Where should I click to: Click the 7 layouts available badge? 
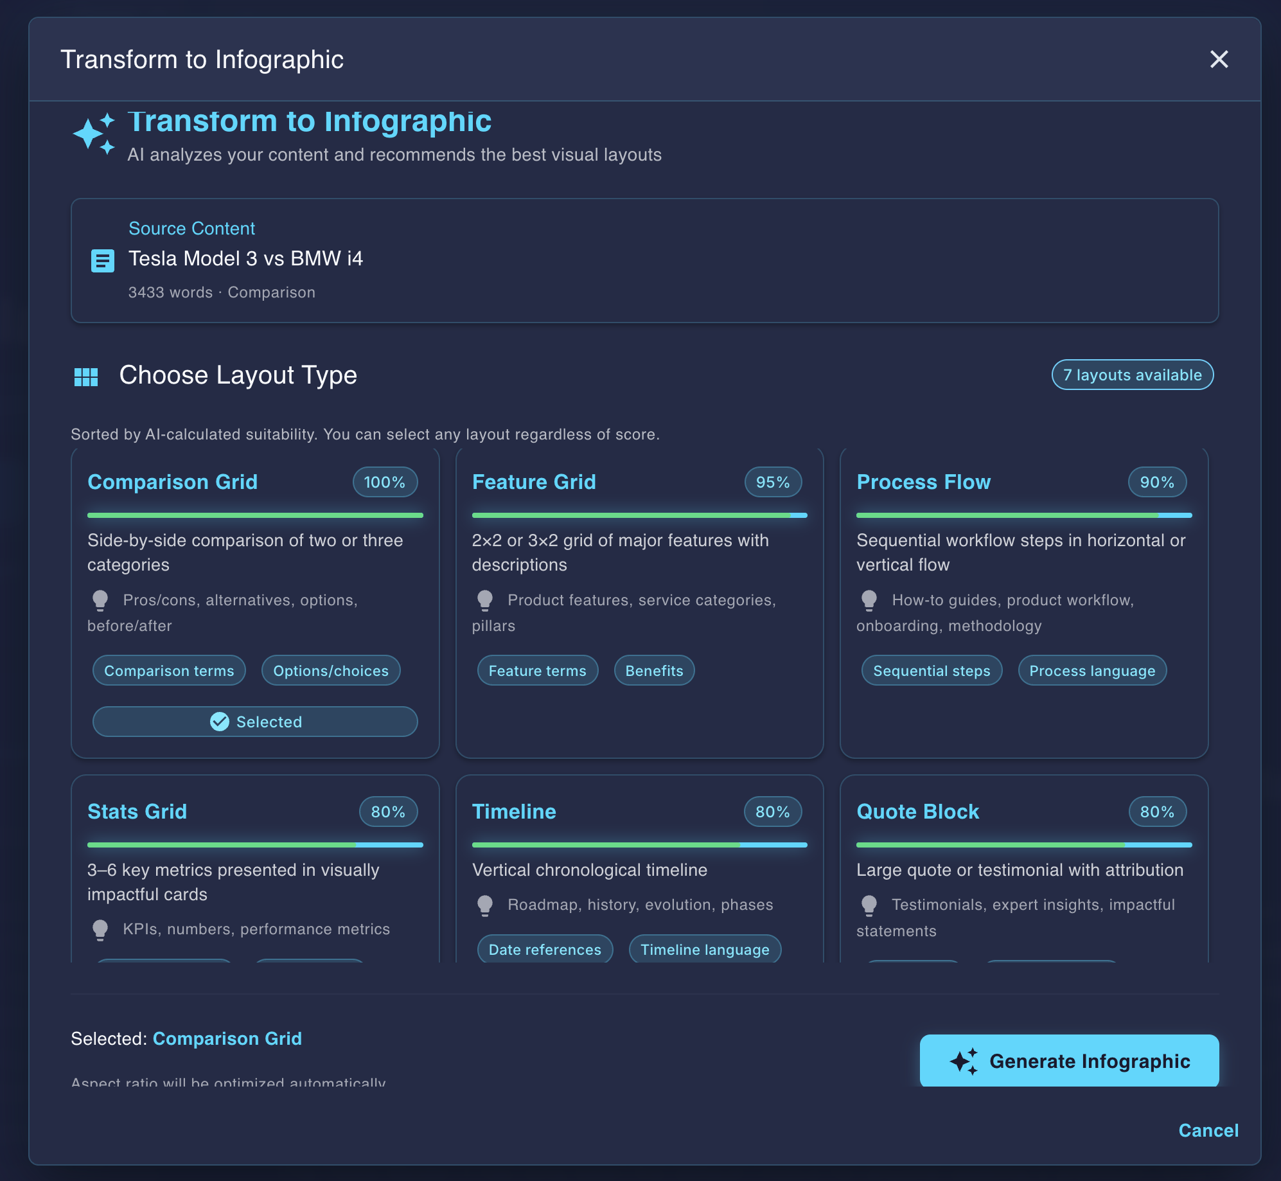pos(1132,375)
